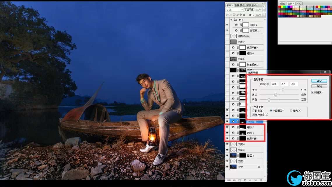Switch to the 路径 paths tab

tap(242, 5)
